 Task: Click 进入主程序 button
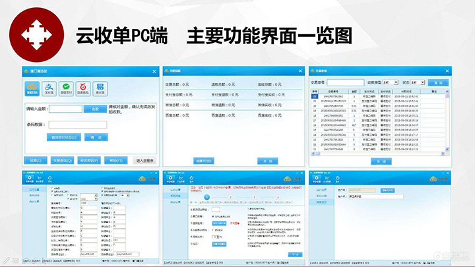[x=144, y=160]
